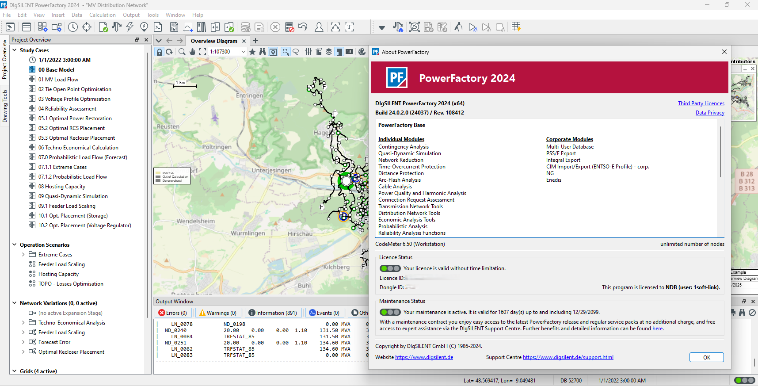Click the table with lightning bolt icon
This screenshot has height=386, width=758.
point(516,27)
